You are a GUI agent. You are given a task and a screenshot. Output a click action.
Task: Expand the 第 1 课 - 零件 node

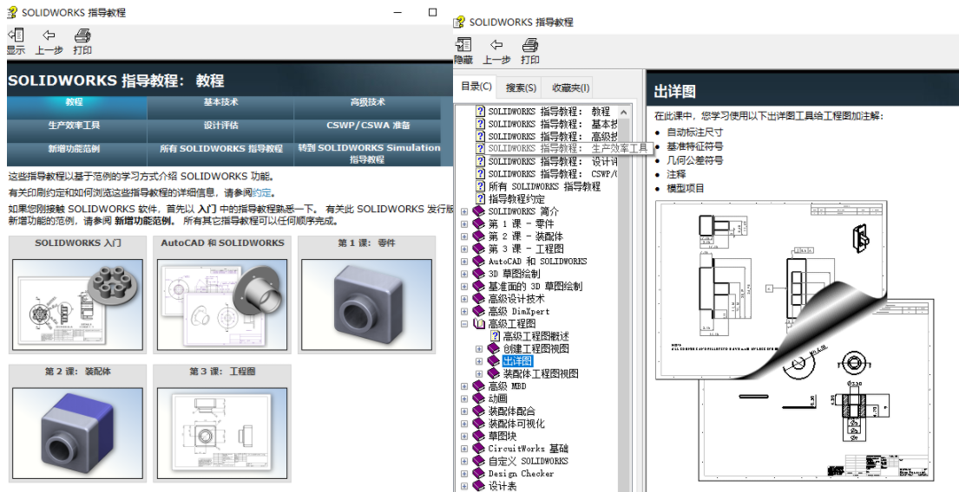click(464, 224)
